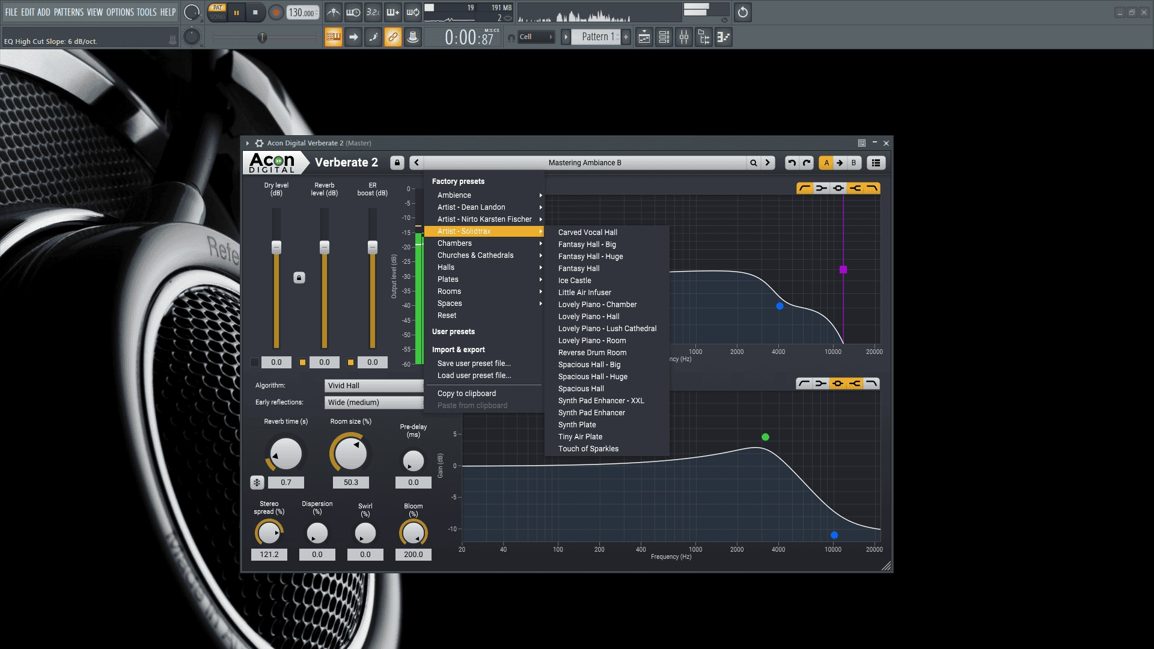Click the preset lock icon beside Verberate 2

tap(397, 163)
